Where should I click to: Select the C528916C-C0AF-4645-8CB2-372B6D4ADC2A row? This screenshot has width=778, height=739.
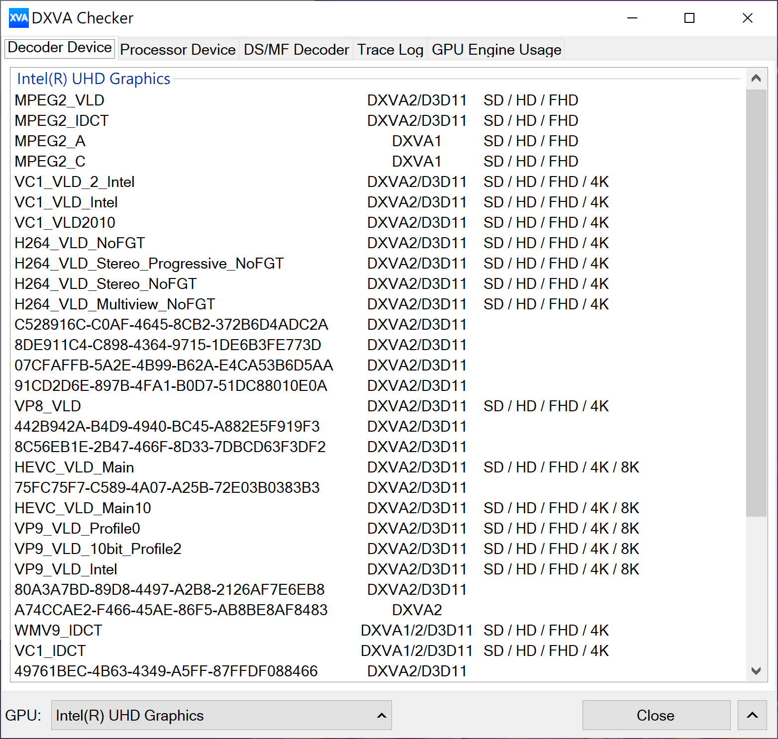pos(378,324)
